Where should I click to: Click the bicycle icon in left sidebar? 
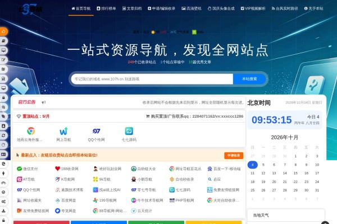click(3, 183)
